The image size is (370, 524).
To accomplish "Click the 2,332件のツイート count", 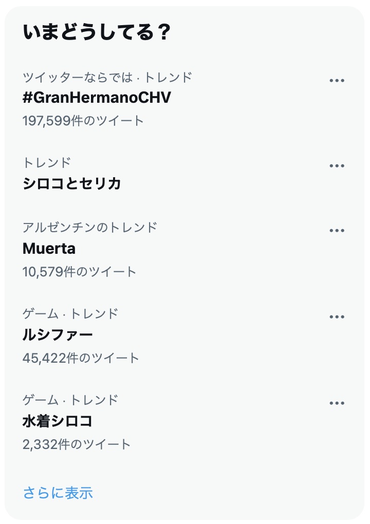I will point(77,444).
